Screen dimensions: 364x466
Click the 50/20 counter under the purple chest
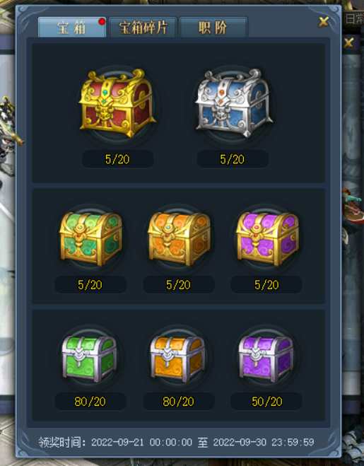tap(266, 402)
